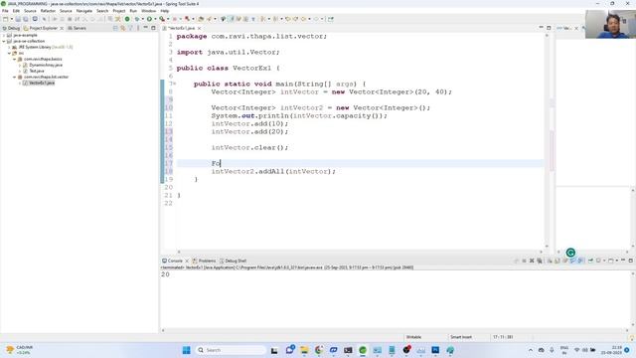Collapse the src folder

click(x=9, y=53)
